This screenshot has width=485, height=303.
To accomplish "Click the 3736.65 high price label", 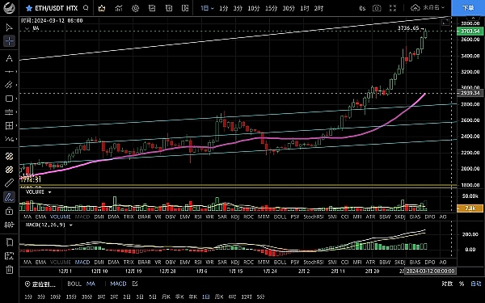I will tap(408, 28).
